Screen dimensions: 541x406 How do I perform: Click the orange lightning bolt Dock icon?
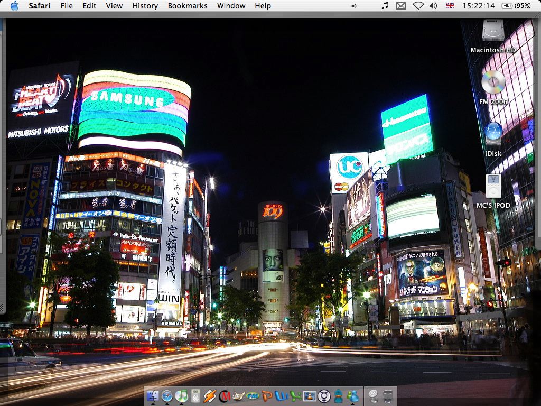click(x=210, y=396)
